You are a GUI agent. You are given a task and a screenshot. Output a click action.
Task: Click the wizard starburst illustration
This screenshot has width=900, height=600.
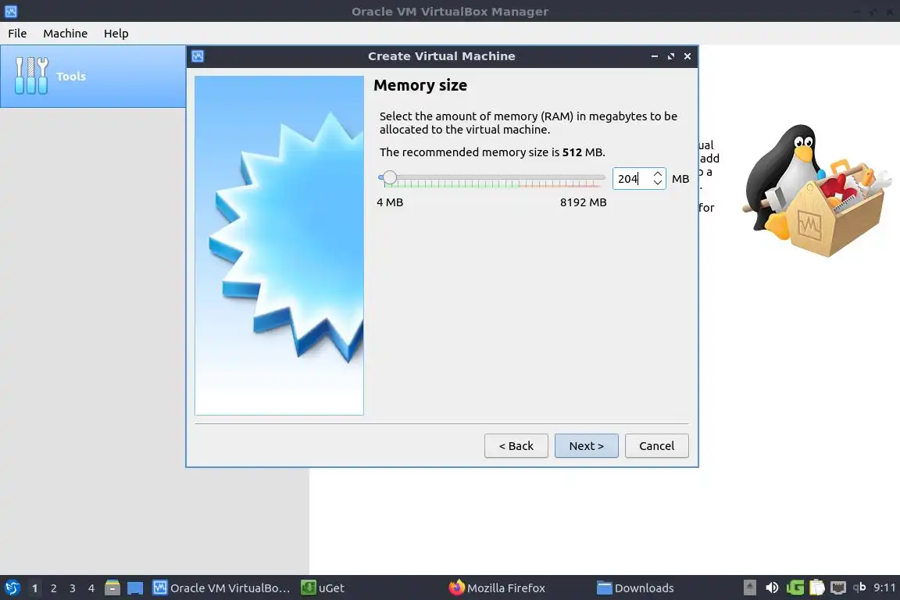coord(279,245)
